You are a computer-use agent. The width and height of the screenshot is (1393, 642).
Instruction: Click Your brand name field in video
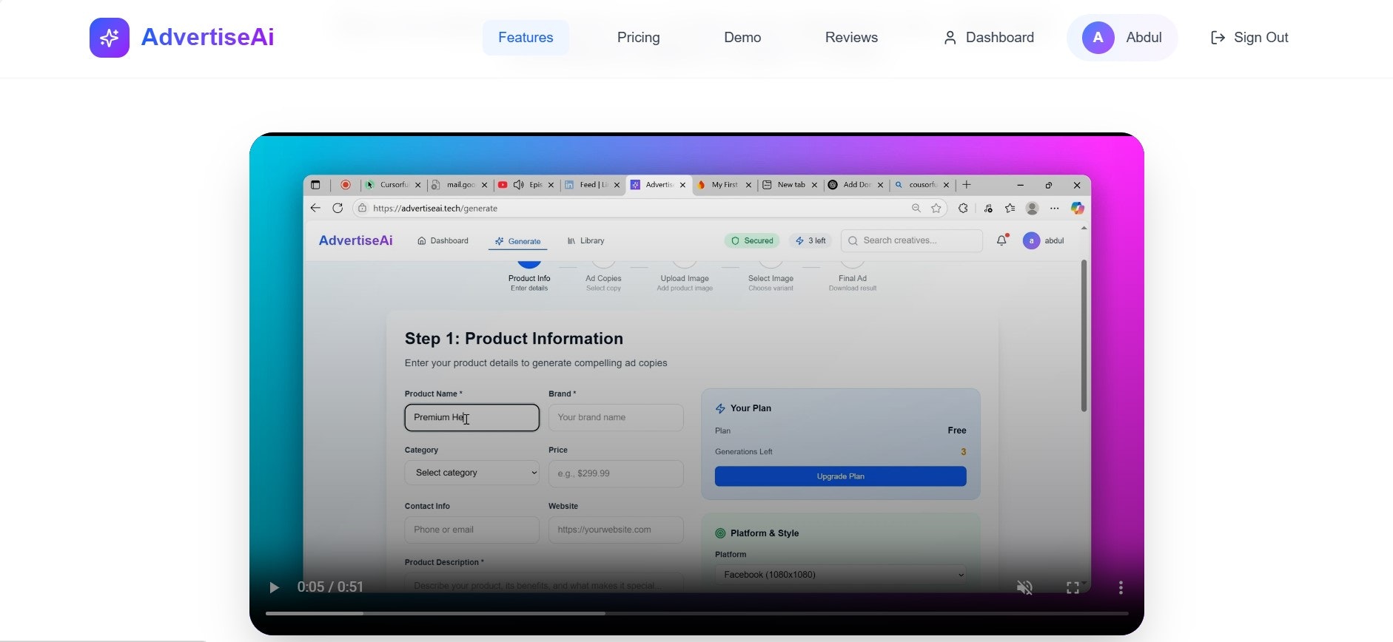tap(616, 418)
